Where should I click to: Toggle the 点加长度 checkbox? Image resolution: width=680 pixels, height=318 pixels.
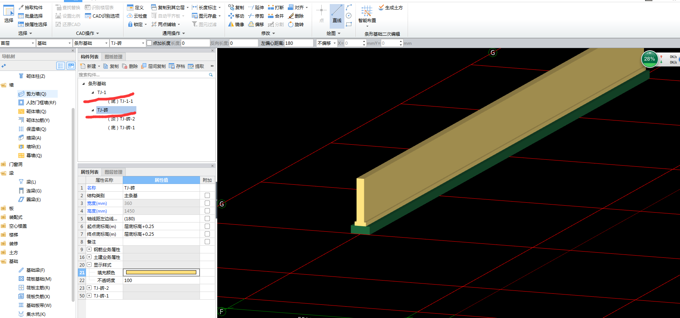[149, 43]
